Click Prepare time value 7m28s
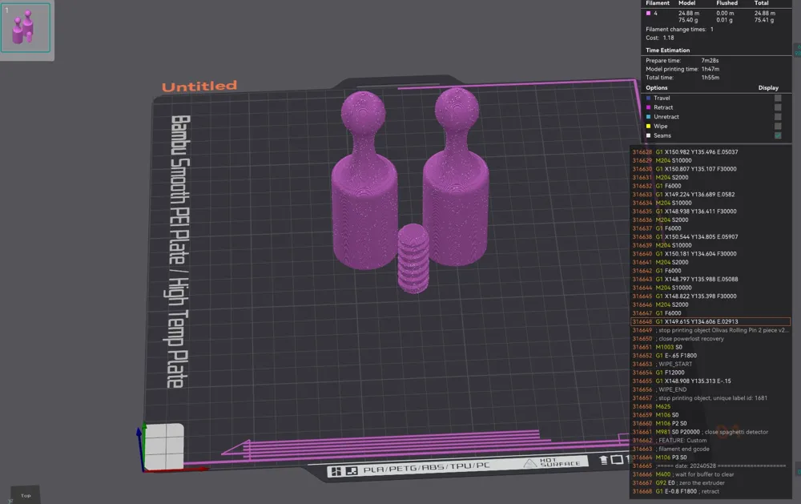The image size is (801, 504). point(710,60)
